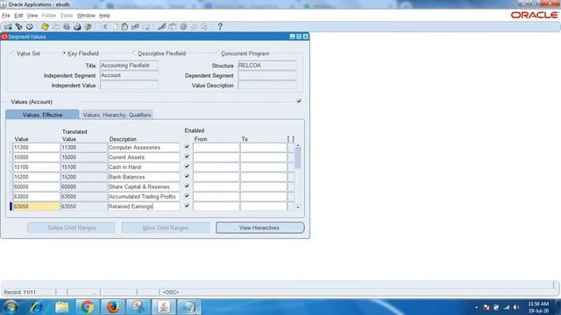The image size is (561, 315).
Task: Open Internet Explorer from the taskbar
Action: (37, 307)
